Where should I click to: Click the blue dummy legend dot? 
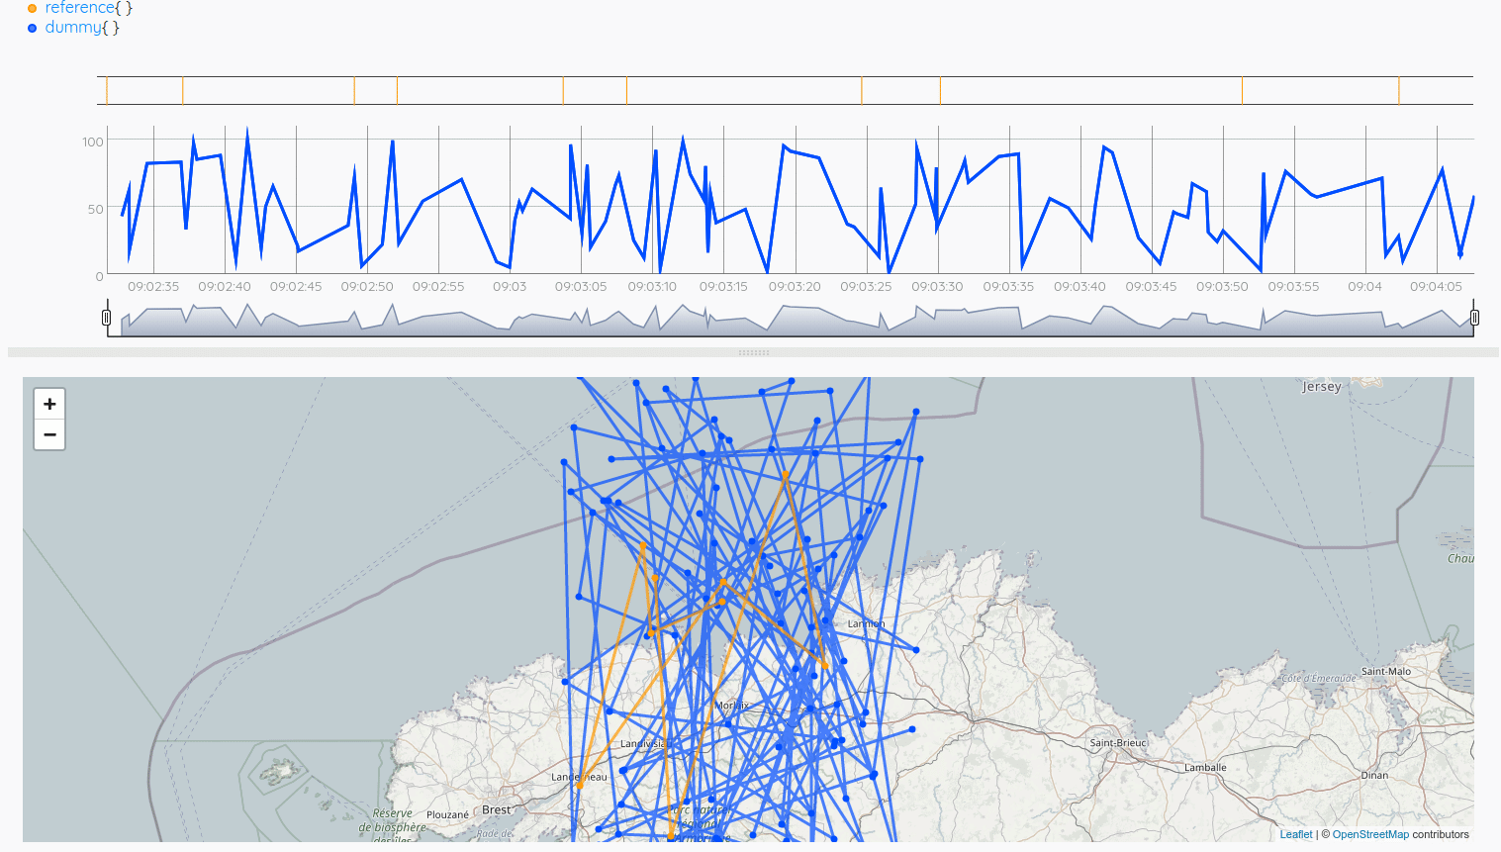pos(32,28)
